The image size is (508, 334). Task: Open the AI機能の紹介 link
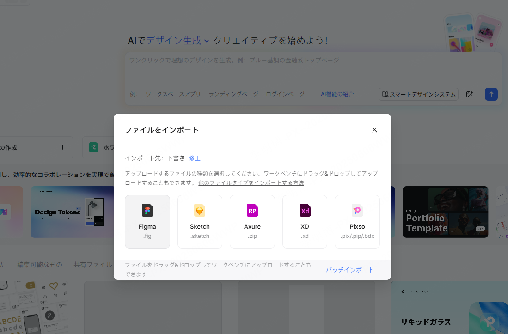tap(337, 94)
